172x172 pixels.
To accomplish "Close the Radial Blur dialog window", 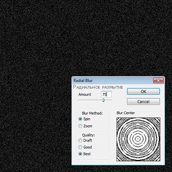I will coord(158,81).
